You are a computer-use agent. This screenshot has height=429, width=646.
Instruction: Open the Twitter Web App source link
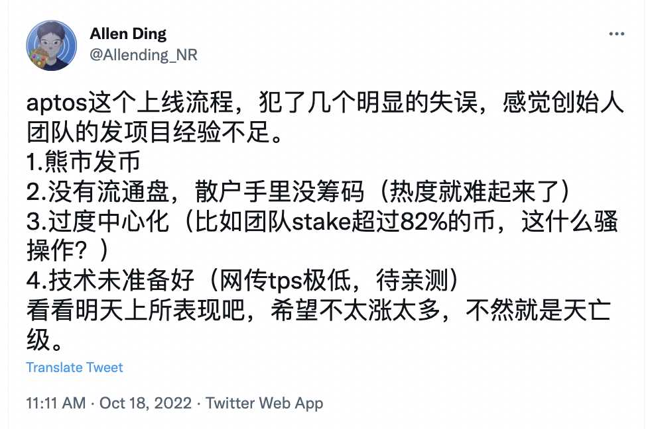[x=265, y=403]
